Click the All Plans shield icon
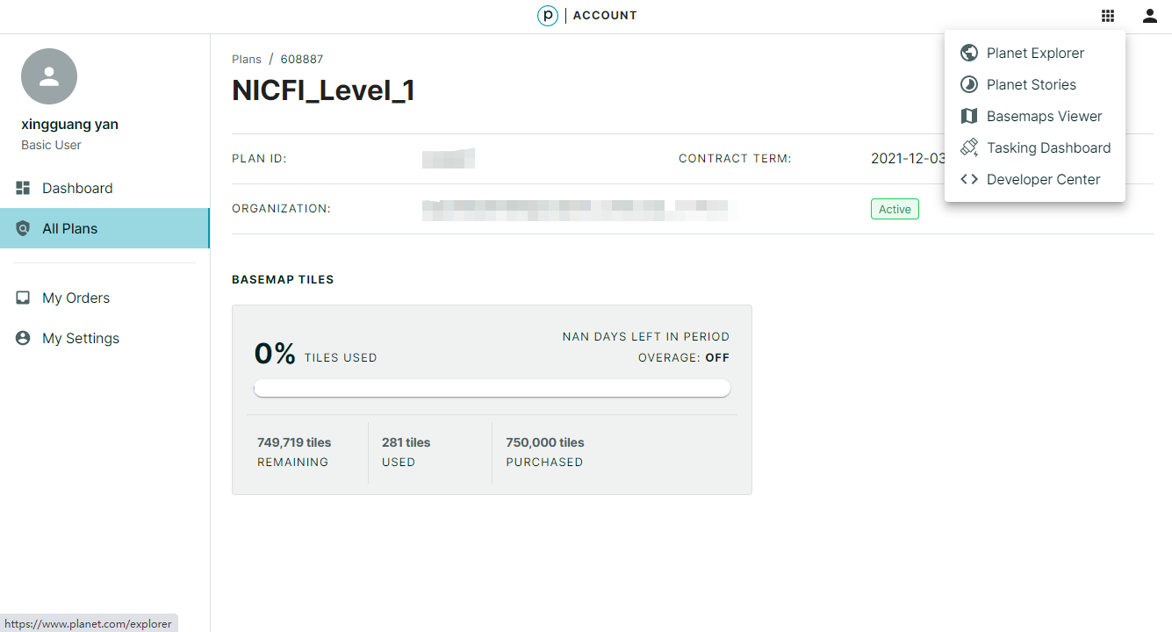The height and width of the screenshot is (632, 1172). pos(23,228)
